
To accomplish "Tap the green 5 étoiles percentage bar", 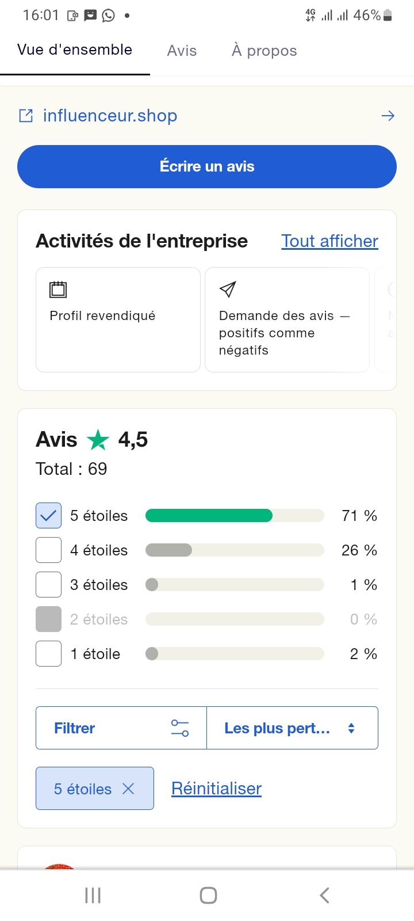I will coord(209,516).
